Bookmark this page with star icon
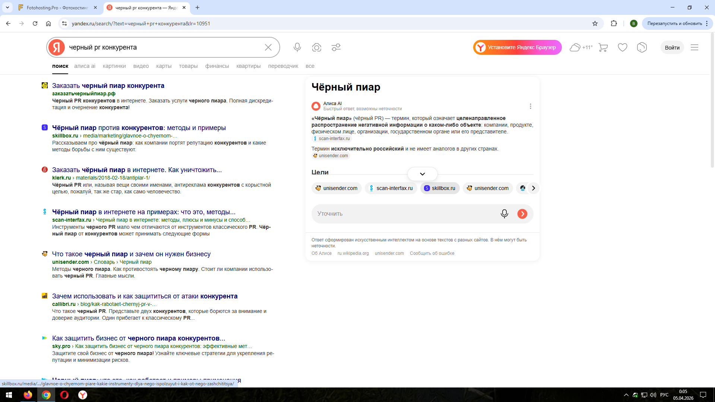Viewport: 715px width, 402px height. pos(595,23)
